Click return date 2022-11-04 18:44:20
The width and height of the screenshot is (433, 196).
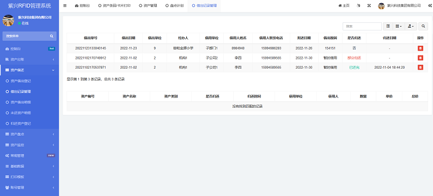tap(389, 68)
